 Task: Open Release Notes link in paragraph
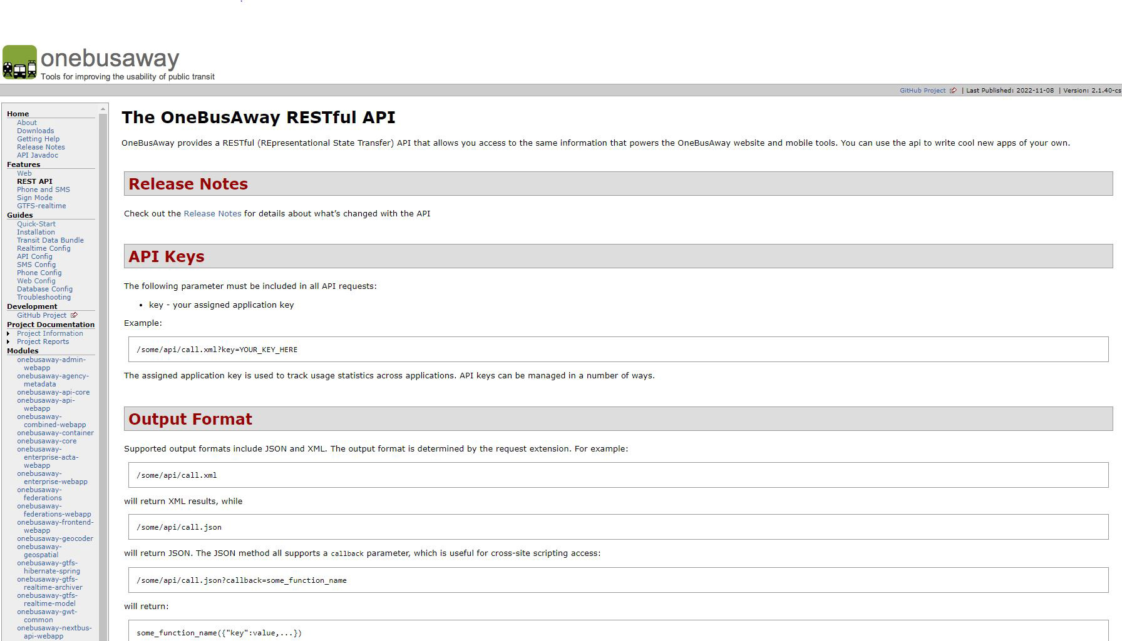tap(212, 213)
